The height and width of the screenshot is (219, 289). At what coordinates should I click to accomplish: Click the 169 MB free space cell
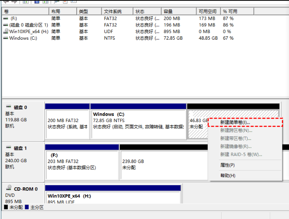(x=207, y=25)
